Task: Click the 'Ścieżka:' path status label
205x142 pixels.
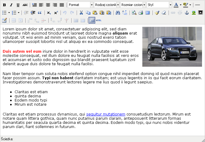Action: click(7, 139)
